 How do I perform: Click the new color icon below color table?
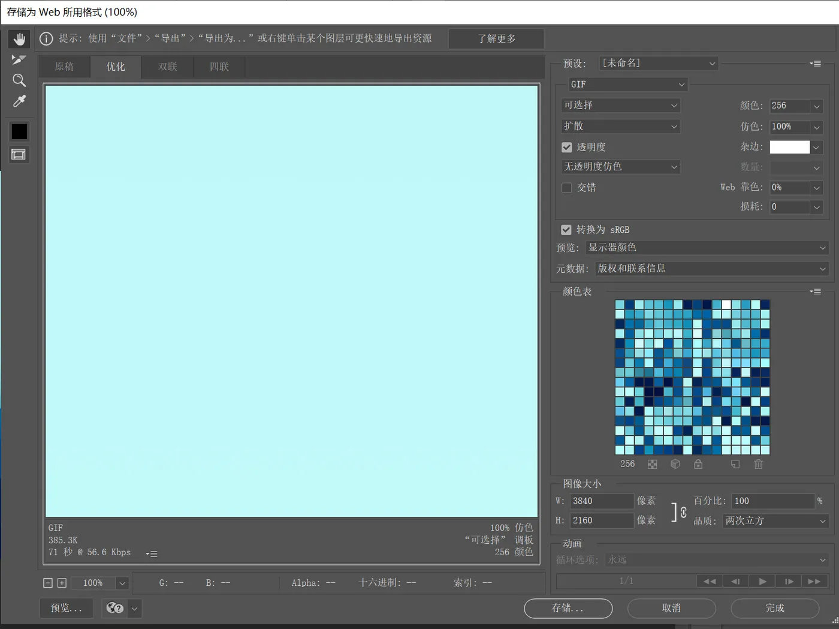click(735, 464)
